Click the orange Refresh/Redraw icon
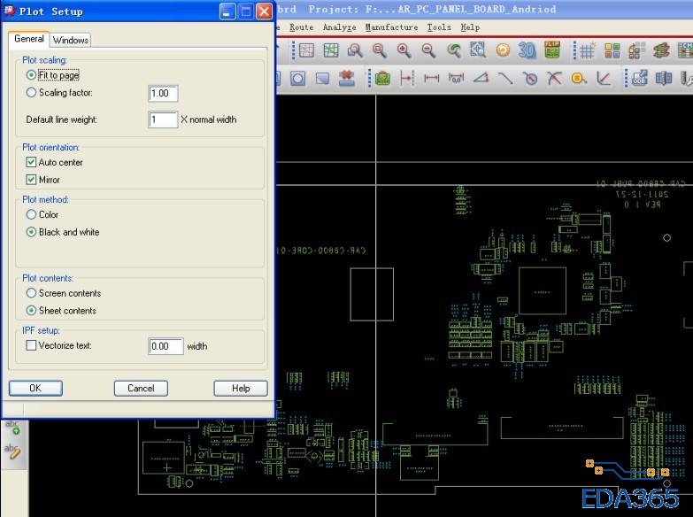Viewport: 693px width, 517px height. (503, 50)
